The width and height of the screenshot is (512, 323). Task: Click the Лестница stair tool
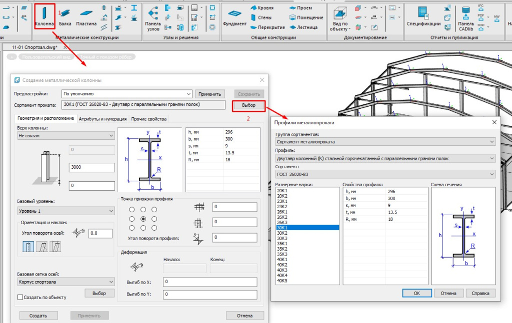[x=306, y=27]
